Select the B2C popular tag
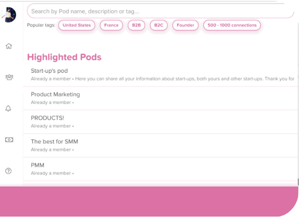302x220 pixels. tap(159, 25)
